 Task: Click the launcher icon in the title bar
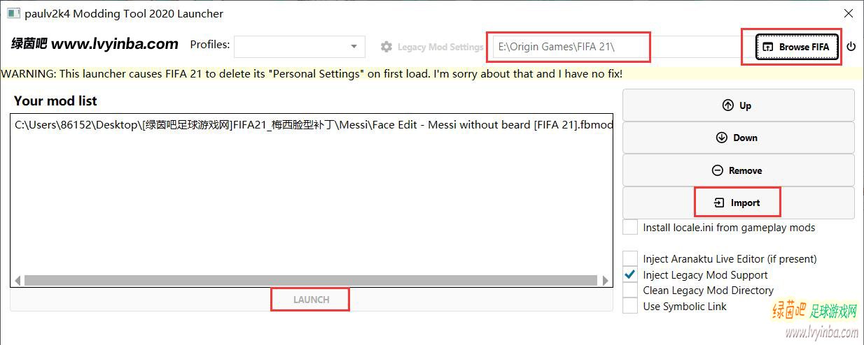point(13,13)
